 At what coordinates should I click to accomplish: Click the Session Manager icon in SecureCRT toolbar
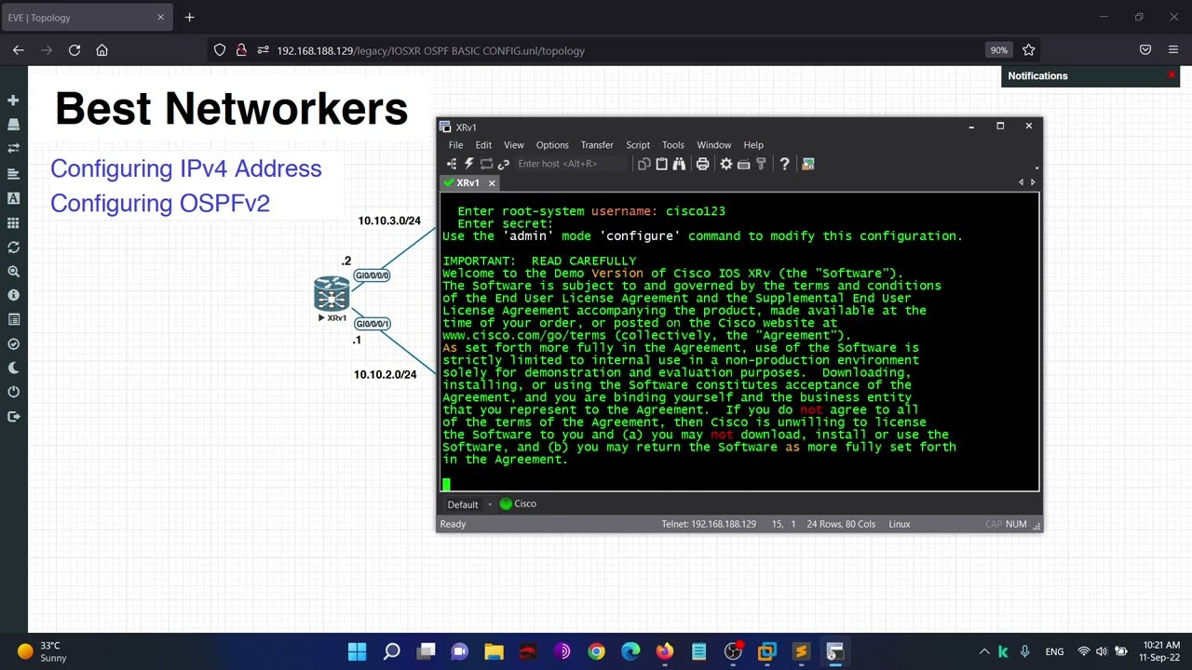pos(452,164)
